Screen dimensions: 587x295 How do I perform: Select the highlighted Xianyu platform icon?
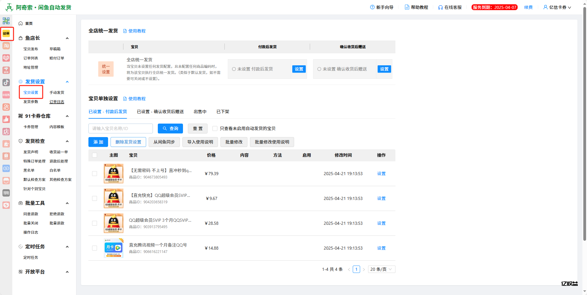coord(7,34)
